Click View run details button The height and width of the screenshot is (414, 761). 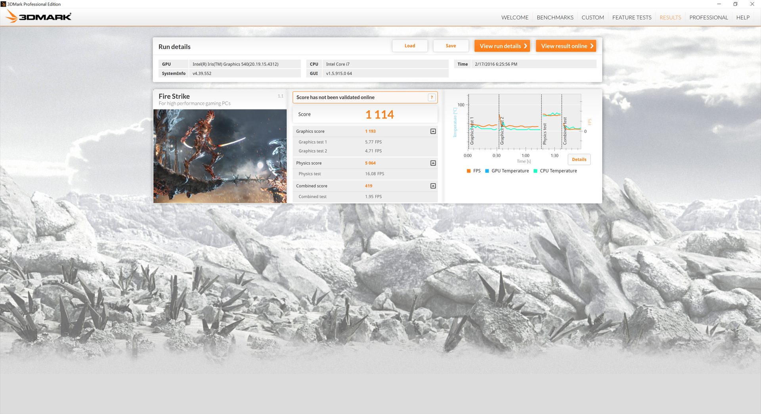[x=502, y=46]
